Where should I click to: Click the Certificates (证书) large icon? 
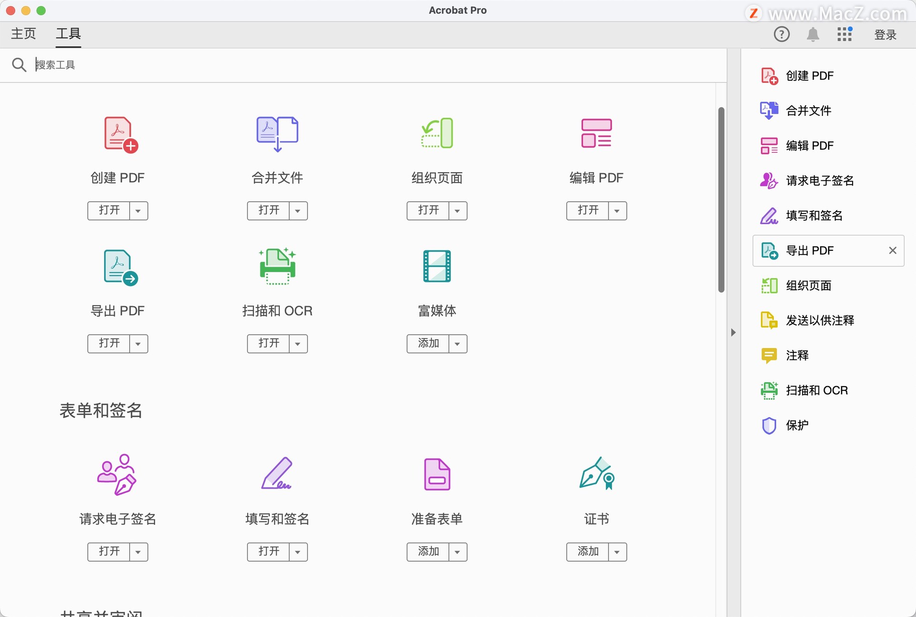point(596,473)
